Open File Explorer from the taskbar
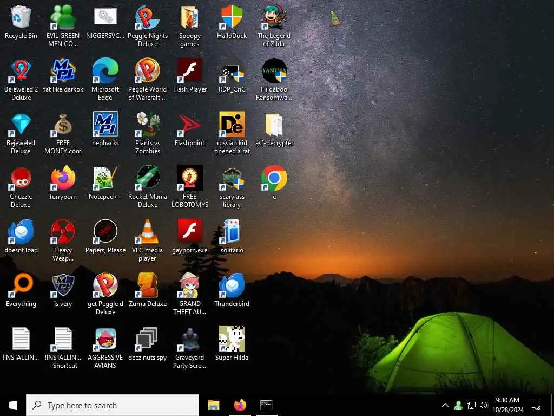The image size is (554, 416). (x=213, y=405)
